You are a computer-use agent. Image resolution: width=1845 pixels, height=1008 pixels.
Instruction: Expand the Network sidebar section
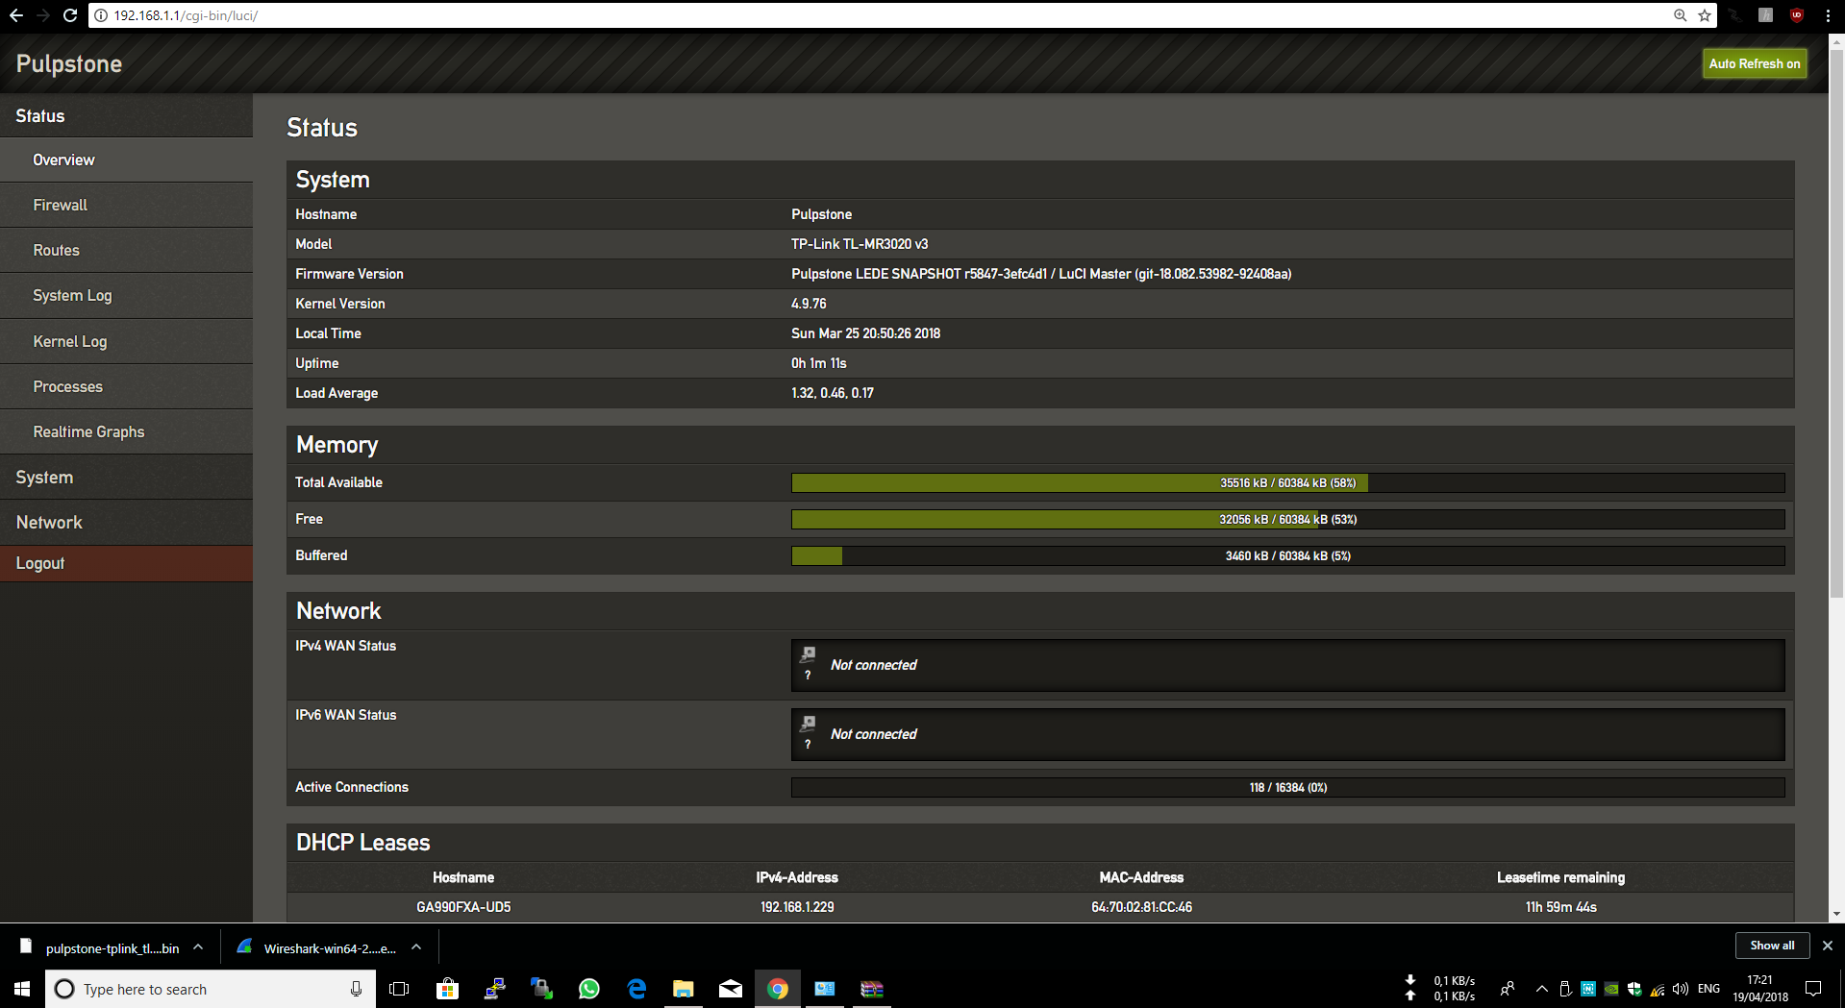coord(126,522)
